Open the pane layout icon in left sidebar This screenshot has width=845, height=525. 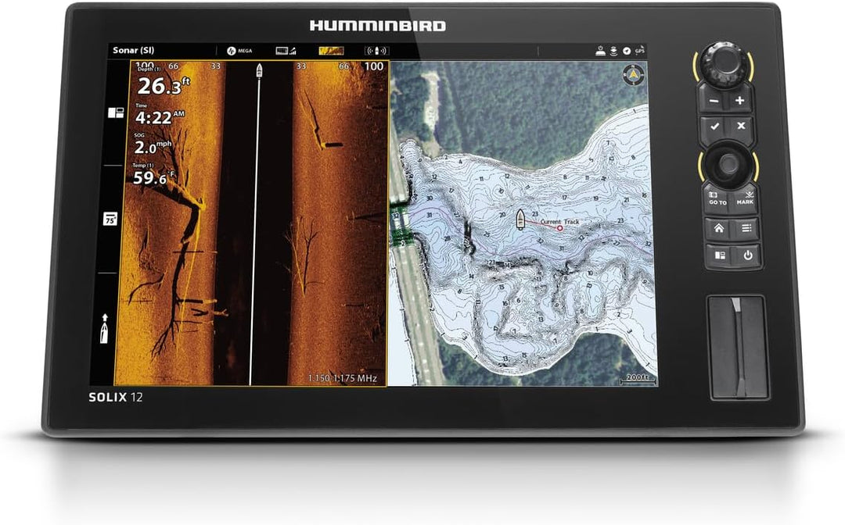coord(115,112)
